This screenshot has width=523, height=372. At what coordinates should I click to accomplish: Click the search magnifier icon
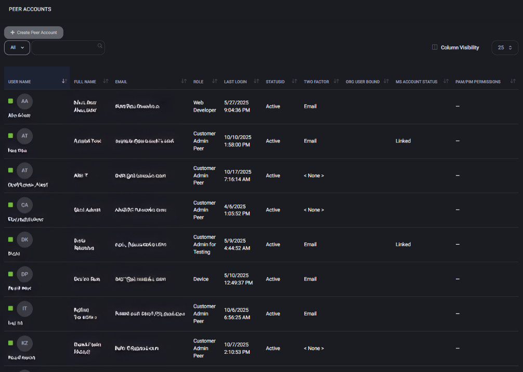click(100, 46)
